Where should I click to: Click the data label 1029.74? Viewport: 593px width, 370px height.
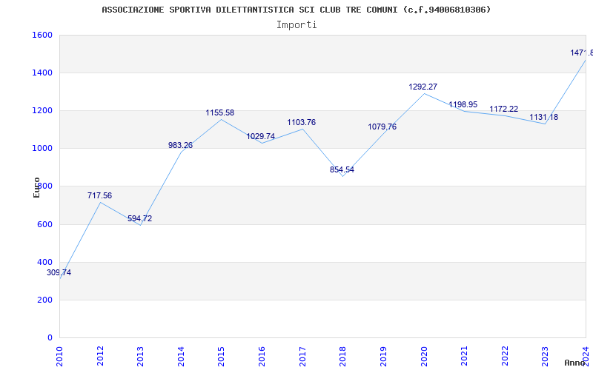click(x=261, y=137)
